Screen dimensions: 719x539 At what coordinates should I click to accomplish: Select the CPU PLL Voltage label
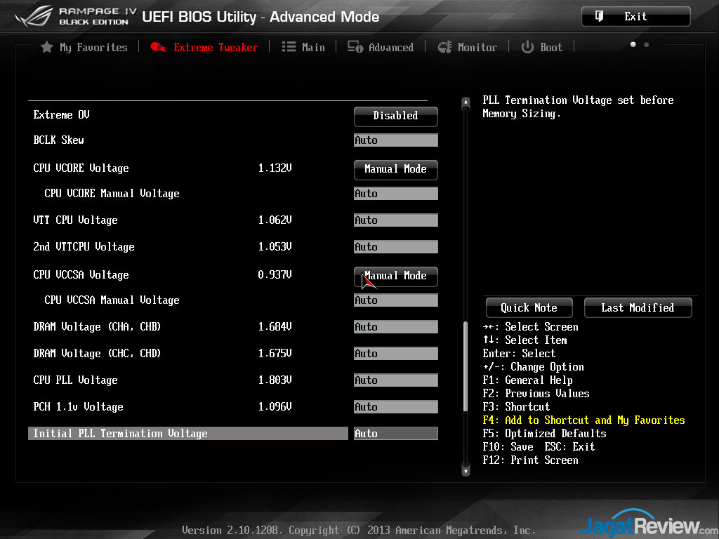[75, 380]
